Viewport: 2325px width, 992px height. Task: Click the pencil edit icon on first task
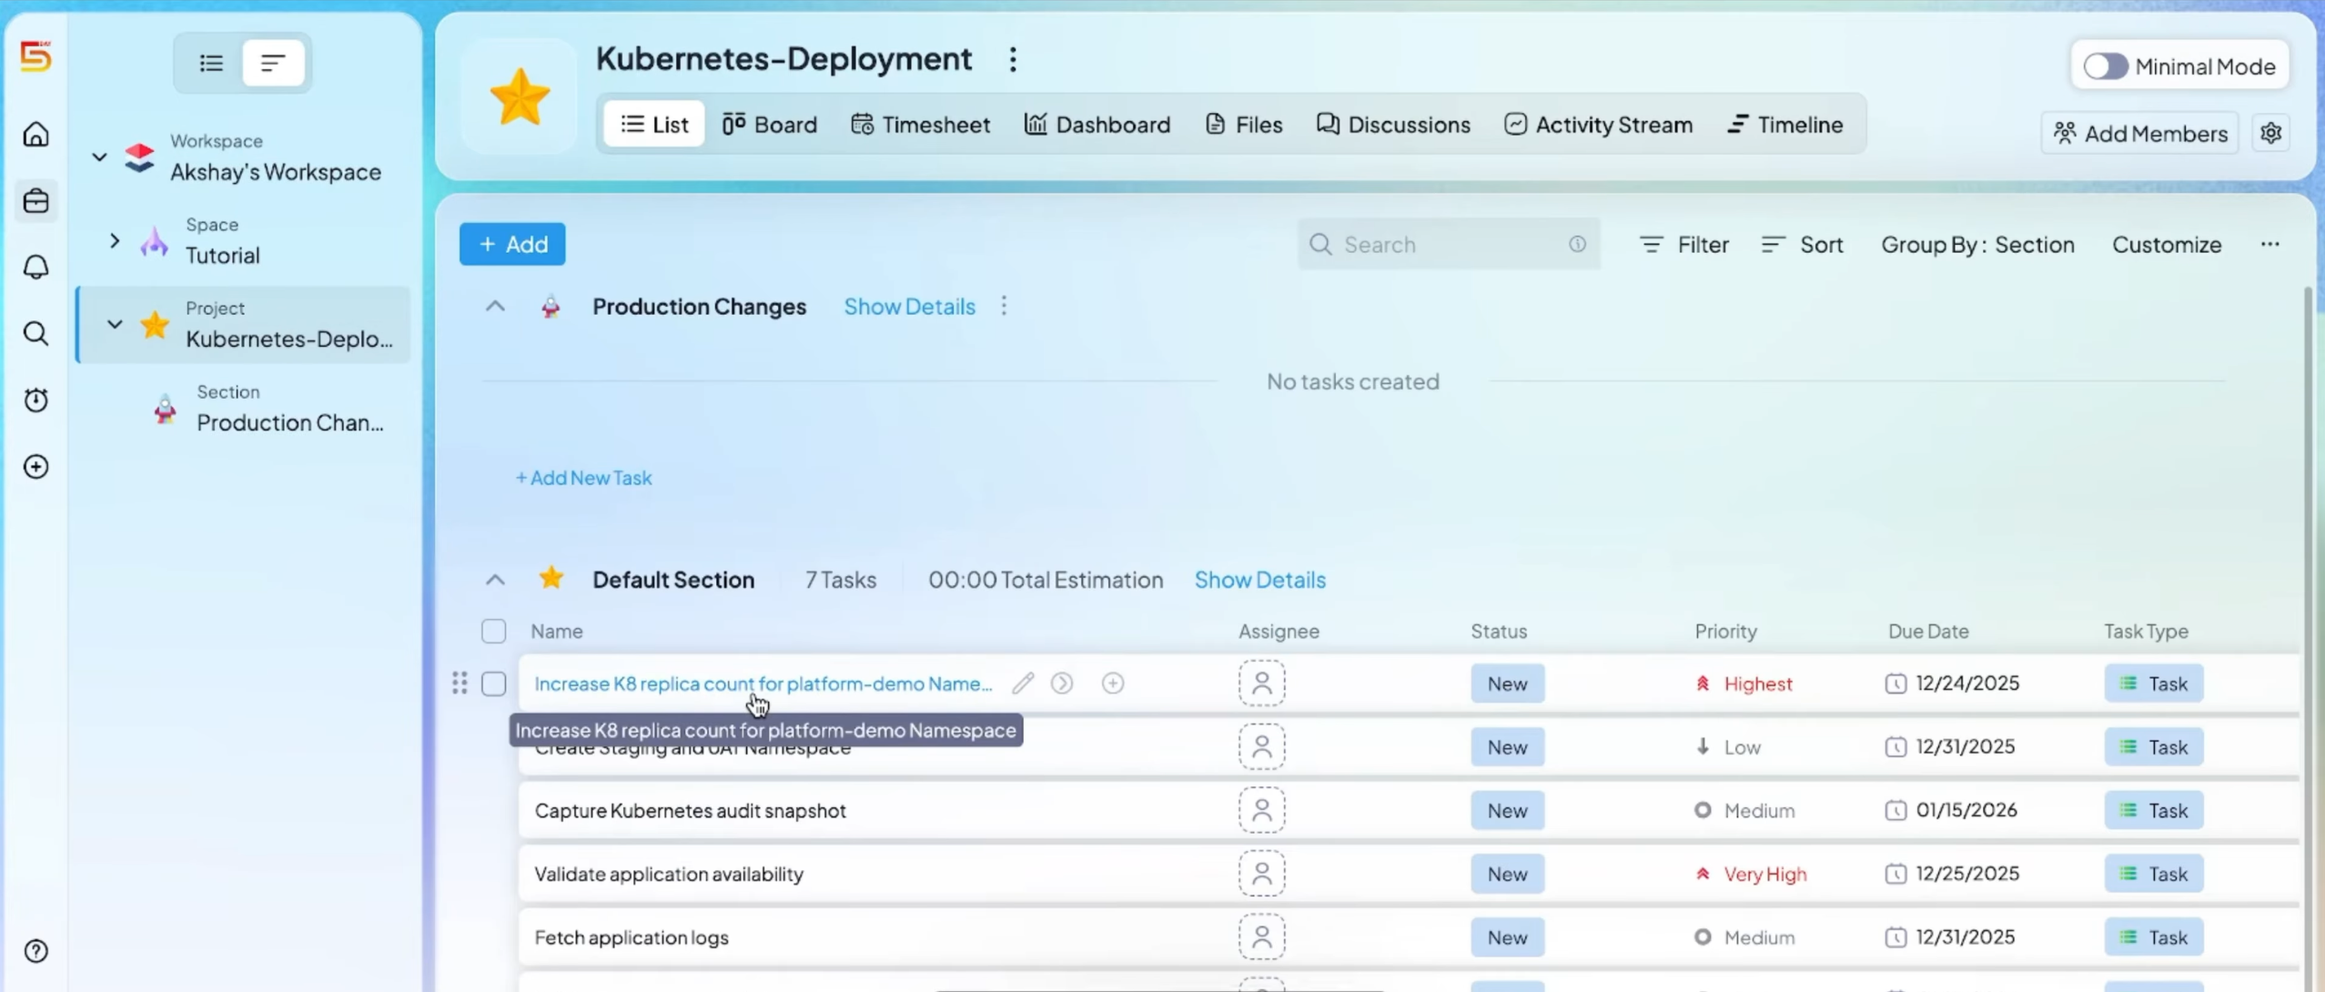point(1023,683)
